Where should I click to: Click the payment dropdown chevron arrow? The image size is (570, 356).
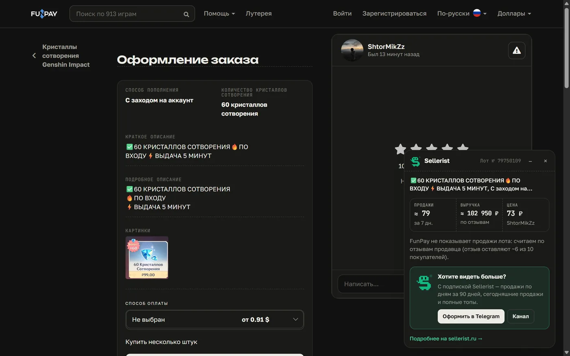[x=296, y=319]
